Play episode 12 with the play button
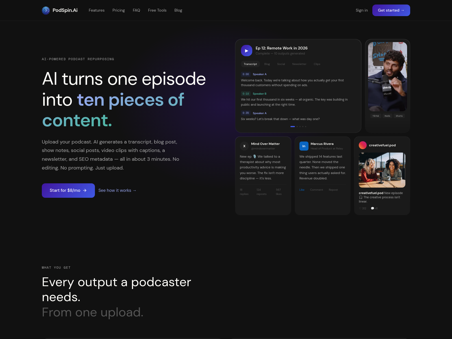 tap(246, 51)
